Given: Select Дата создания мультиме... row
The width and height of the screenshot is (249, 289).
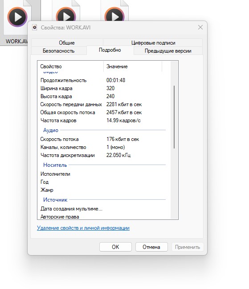Looking at the screenshot, I should [x=103, y=209].
